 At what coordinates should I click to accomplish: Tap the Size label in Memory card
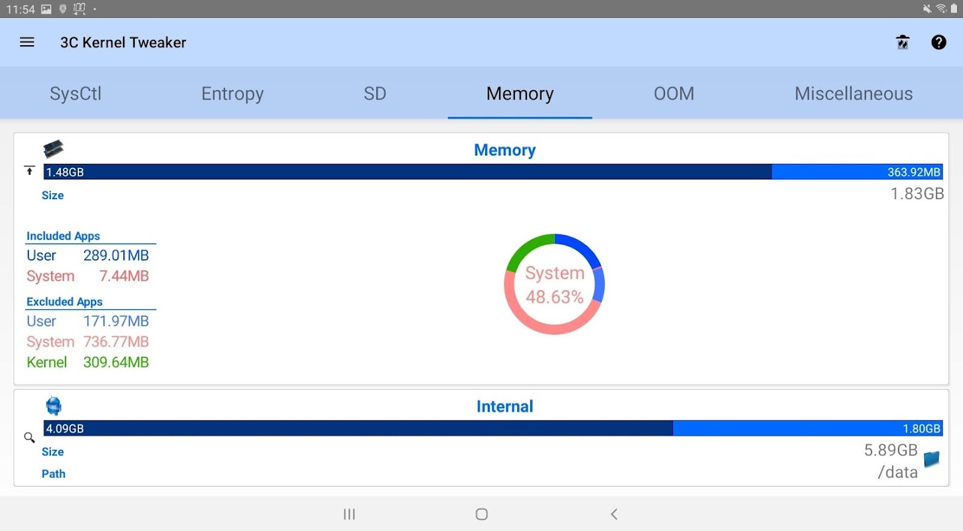52,195
